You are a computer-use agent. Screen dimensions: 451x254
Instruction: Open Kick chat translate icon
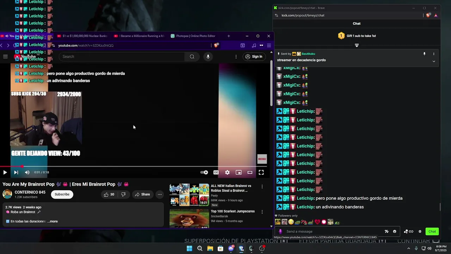click(387, 231)
